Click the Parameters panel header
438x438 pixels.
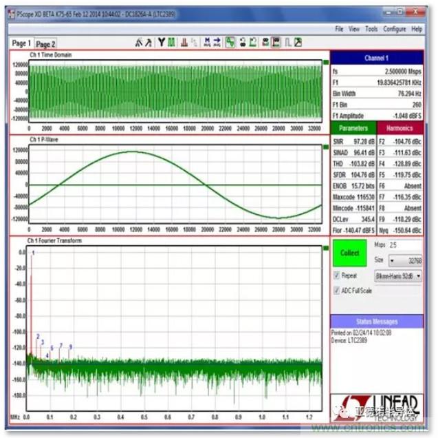coord(354,128)
